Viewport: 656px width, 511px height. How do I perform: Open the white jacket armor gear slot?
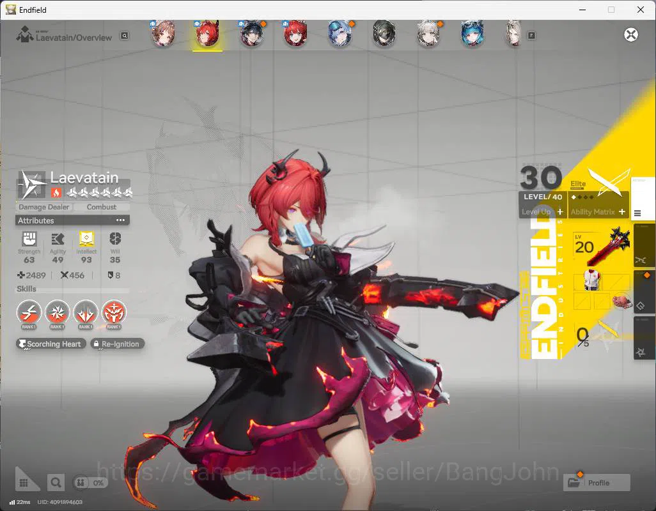tap(592, 280)
